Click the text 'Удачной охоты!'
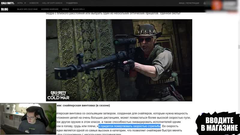 (170, 13)
